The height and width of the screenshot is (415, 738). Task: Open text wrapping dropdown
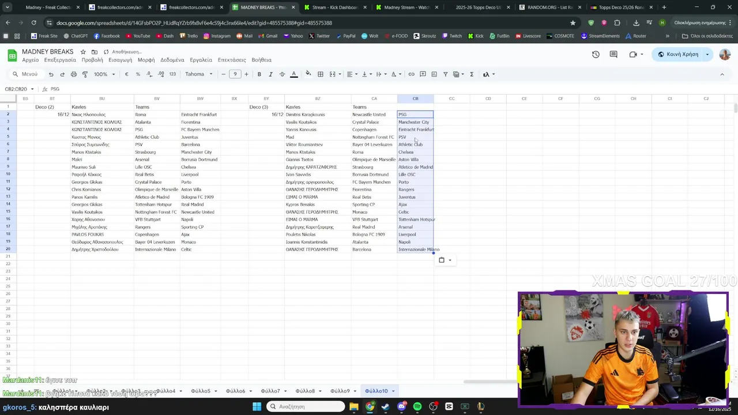pyautogui.click(x=381, y=74)
